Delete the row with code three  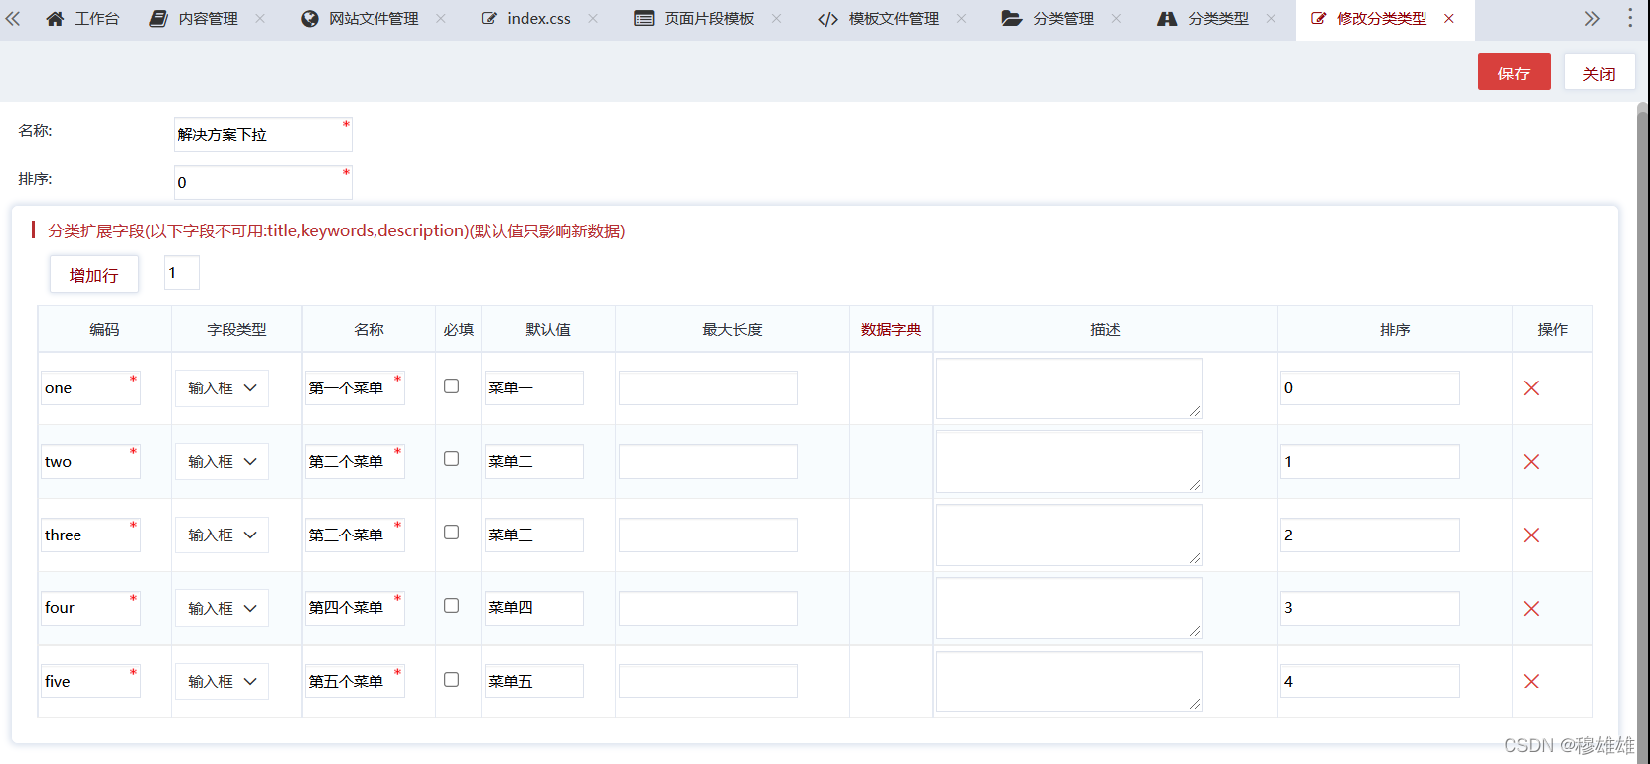(1531, 535)
